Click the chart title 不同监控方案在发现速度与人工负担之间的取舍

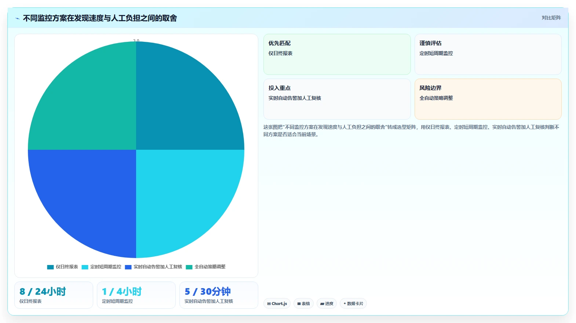click(x=100, y=18)
